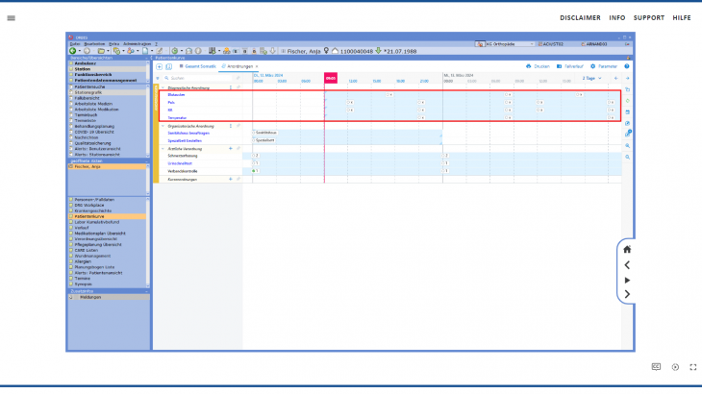Open the 2 Tage range dropdown

[x=590, y=78]
